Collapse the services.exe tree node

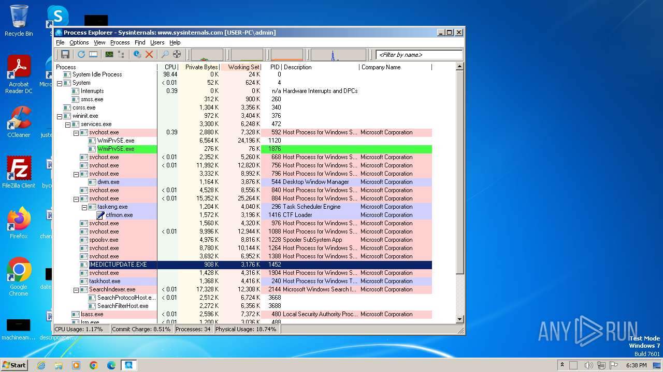pyautogui.click(x=67, y=124)
